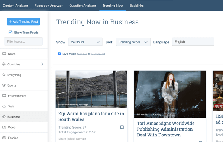Click Share under Zip World article
This screenshot has height=142, width=223.
(62, 139)
